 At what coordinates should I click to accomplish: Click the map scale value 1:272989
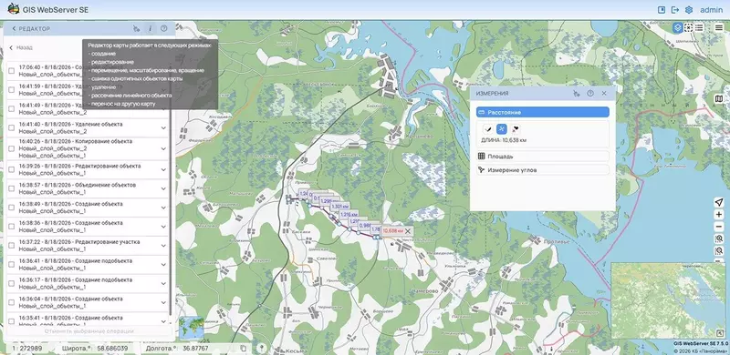27,348
